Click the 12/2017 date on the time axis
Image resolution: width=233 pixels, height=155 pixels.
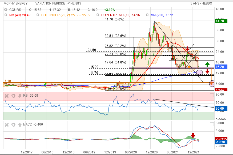[x=27, y=152]
